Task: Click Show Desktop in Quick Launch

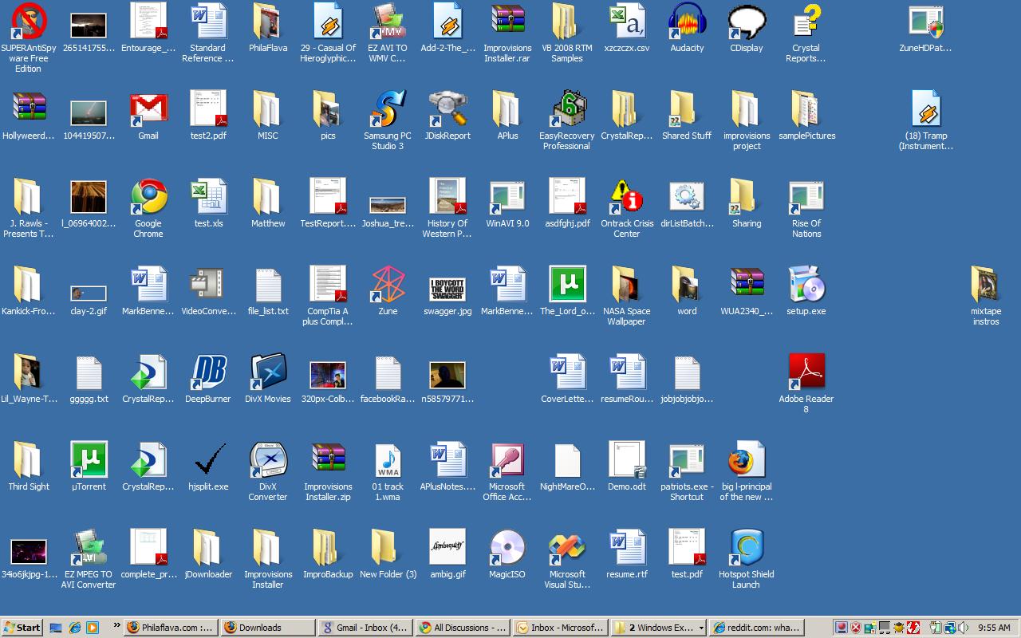Action: (56, 628)
